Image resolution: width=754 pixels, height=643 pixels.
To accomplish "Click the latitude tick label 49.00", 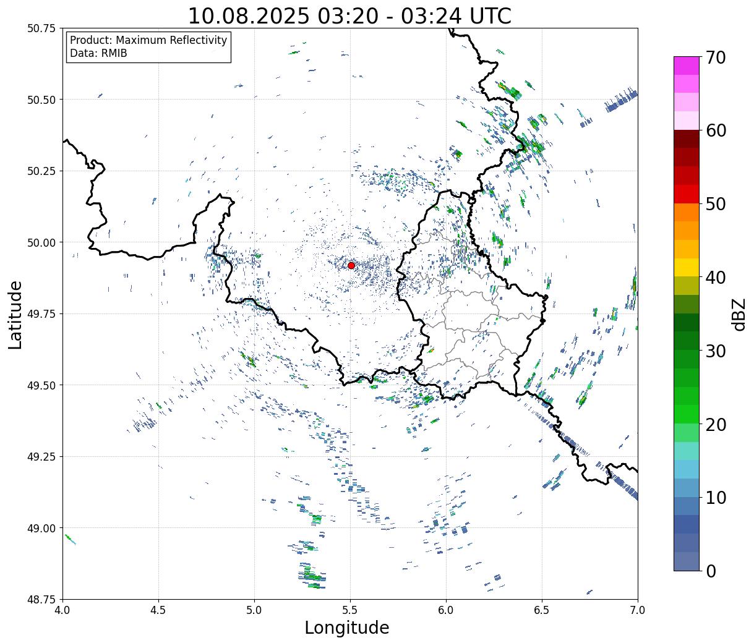I will [41, 528].
